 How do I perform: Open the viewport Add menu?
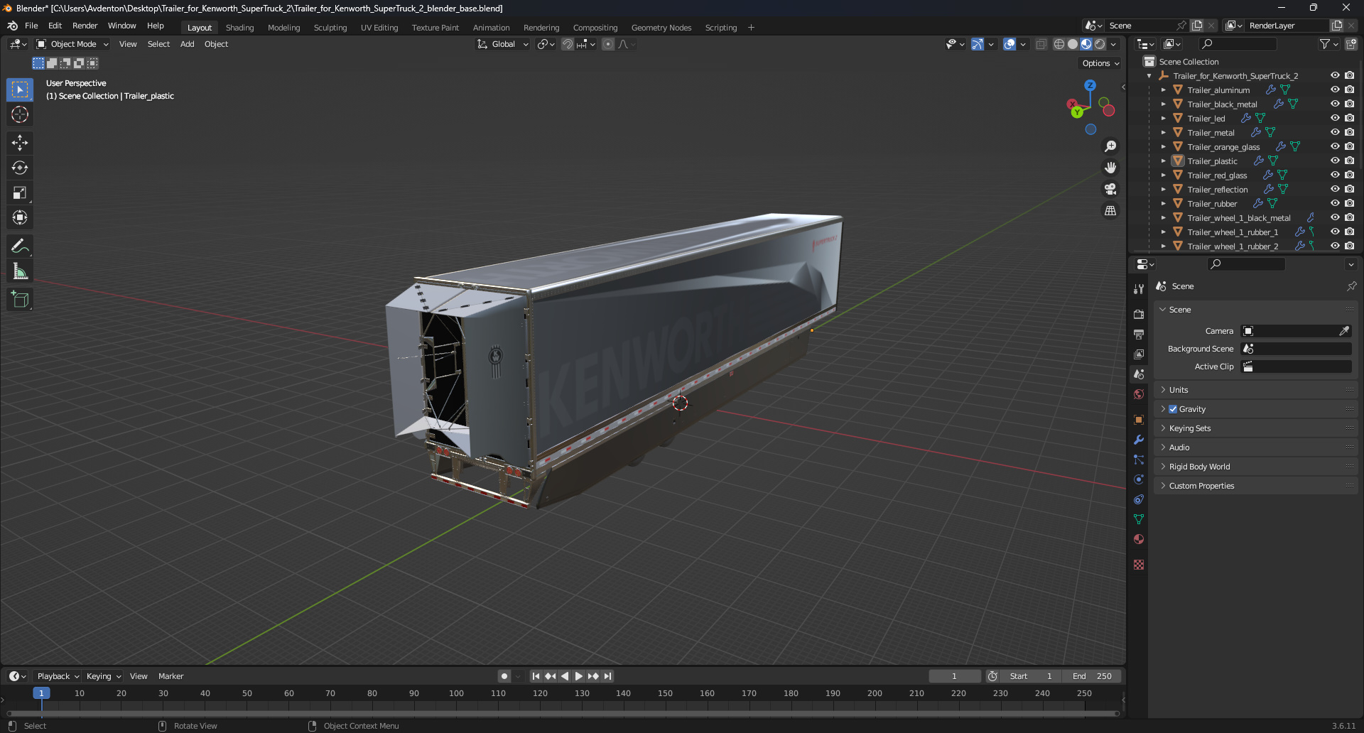click(x=187, y=44)
